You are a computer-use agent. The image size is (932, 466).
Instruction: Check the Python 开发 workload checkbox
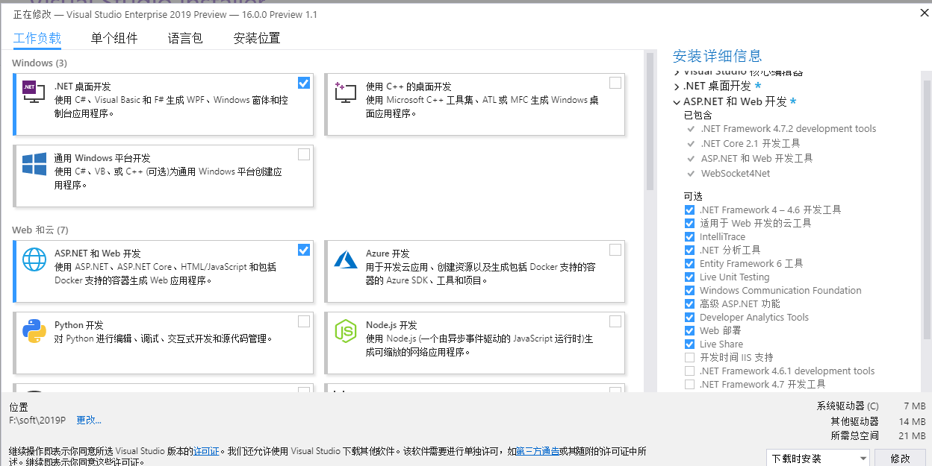[x=304, y=321]
